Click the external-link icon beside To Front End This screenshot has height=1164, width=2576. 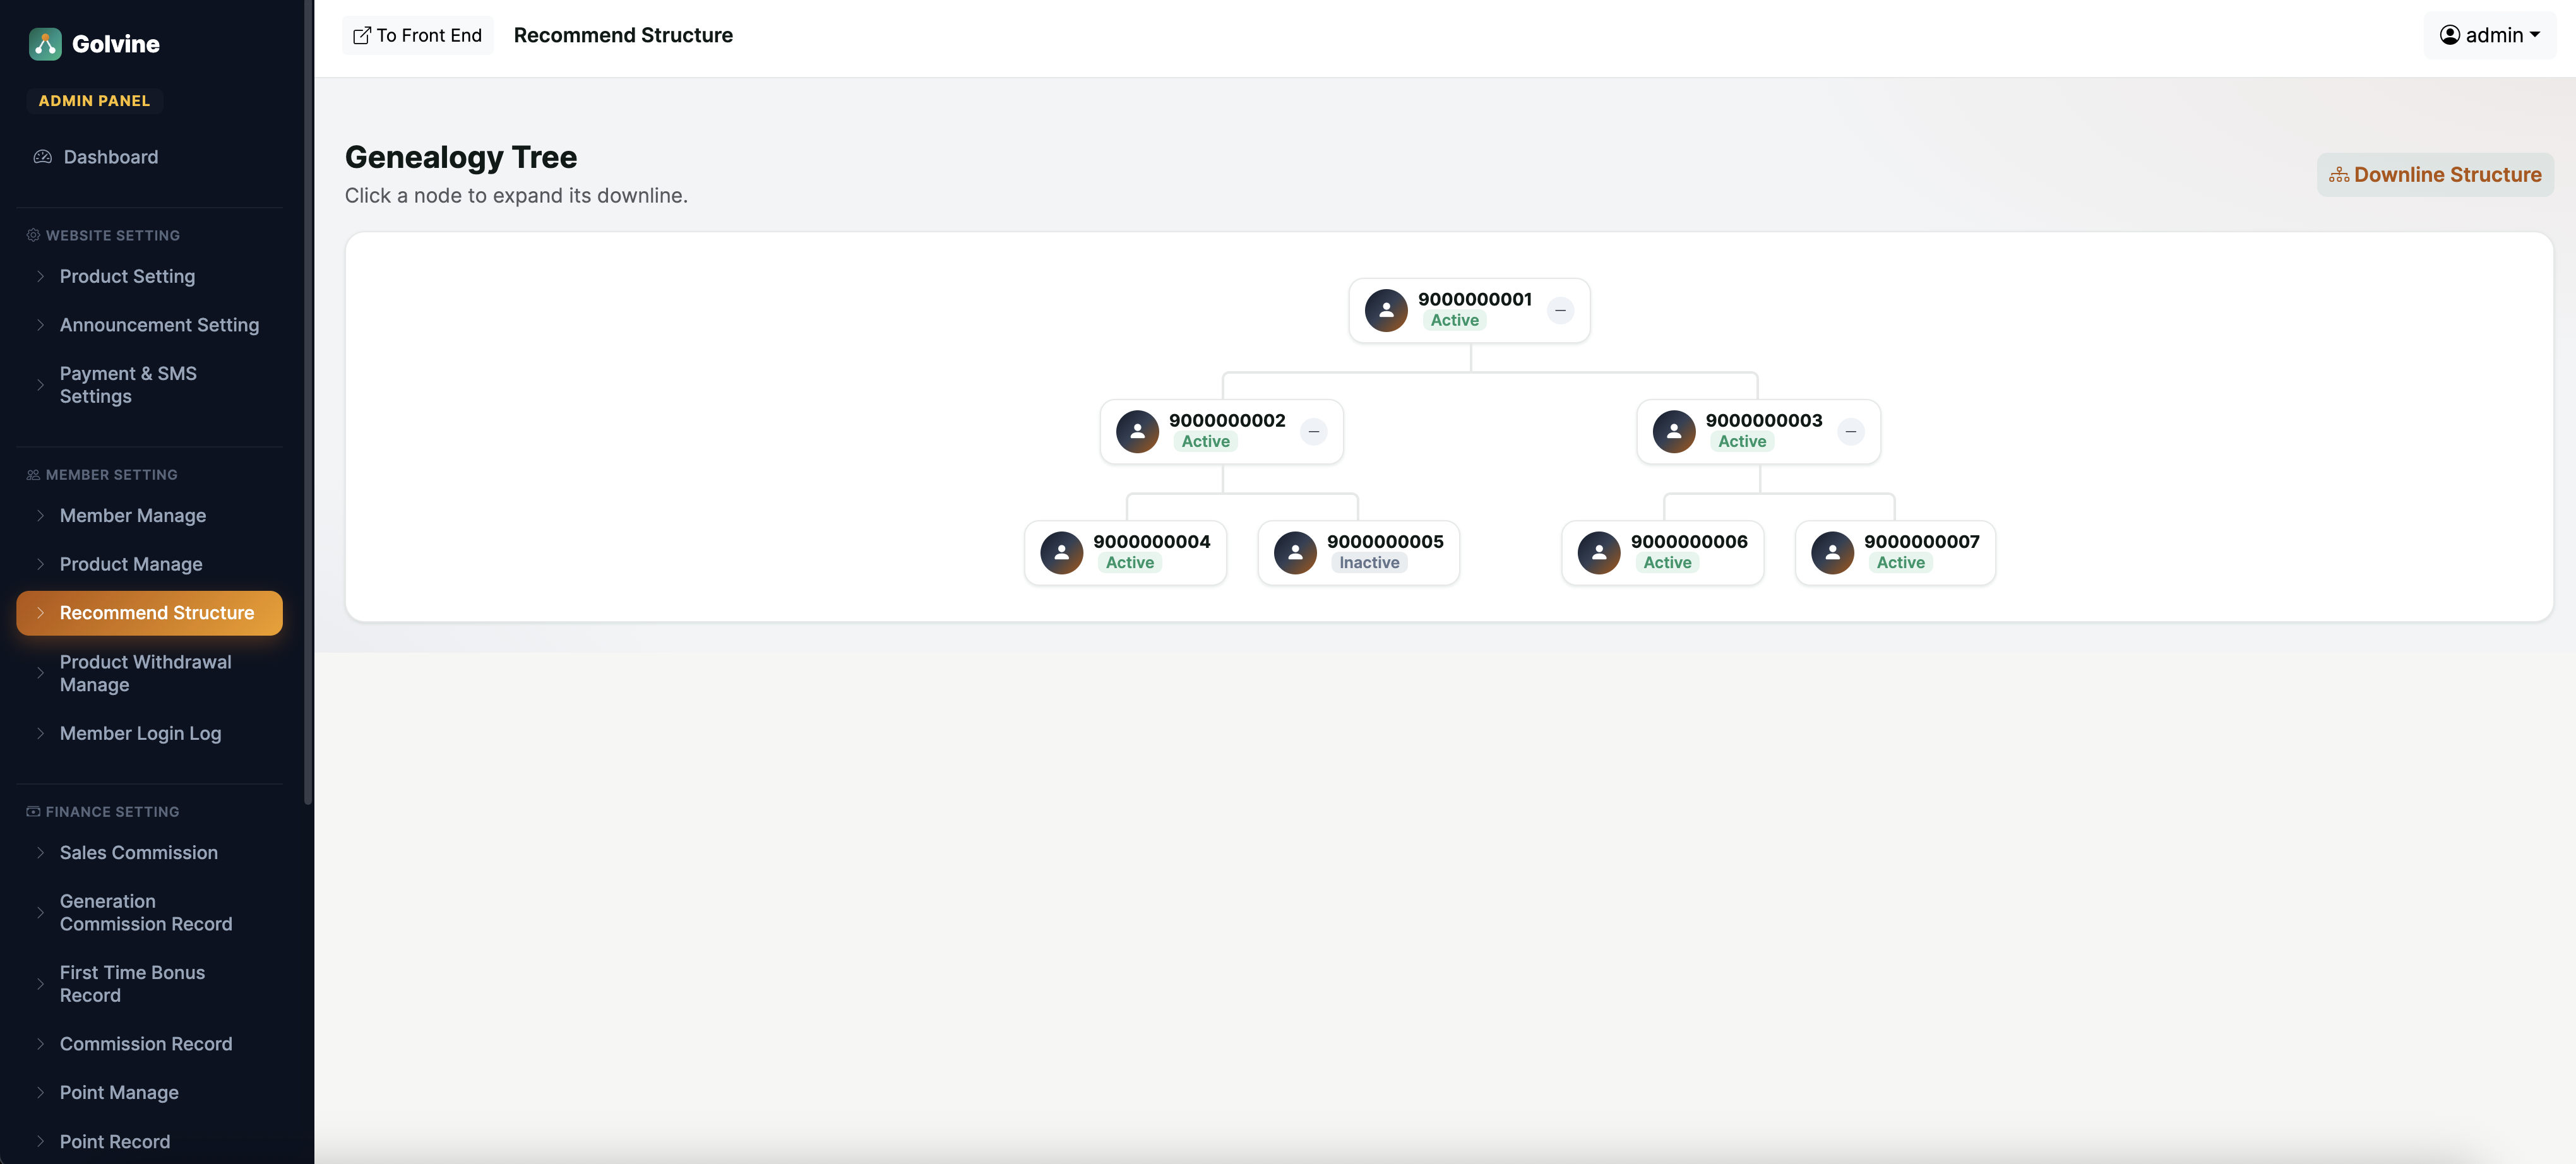click(362, 36)
